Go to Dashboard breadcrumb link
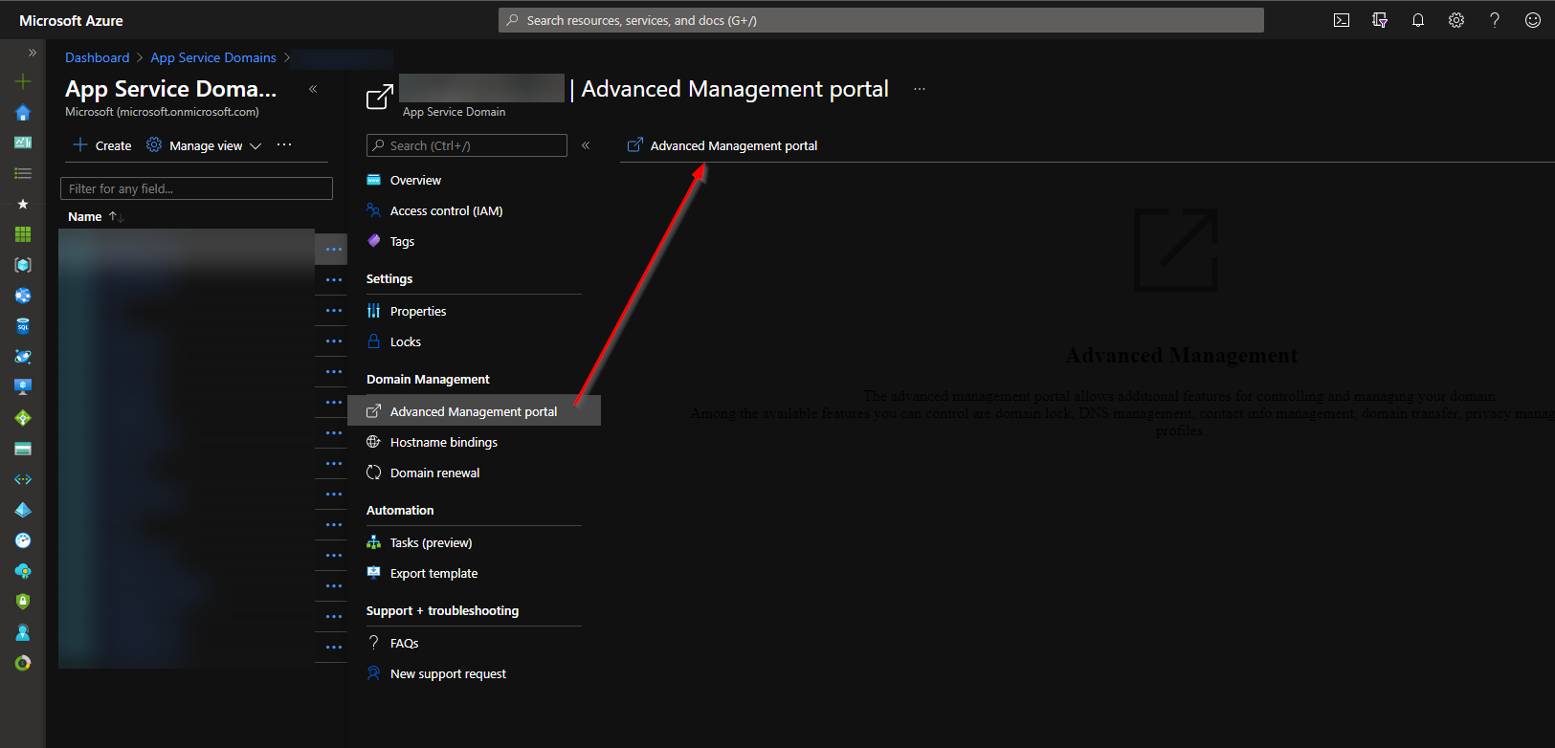 97,57
